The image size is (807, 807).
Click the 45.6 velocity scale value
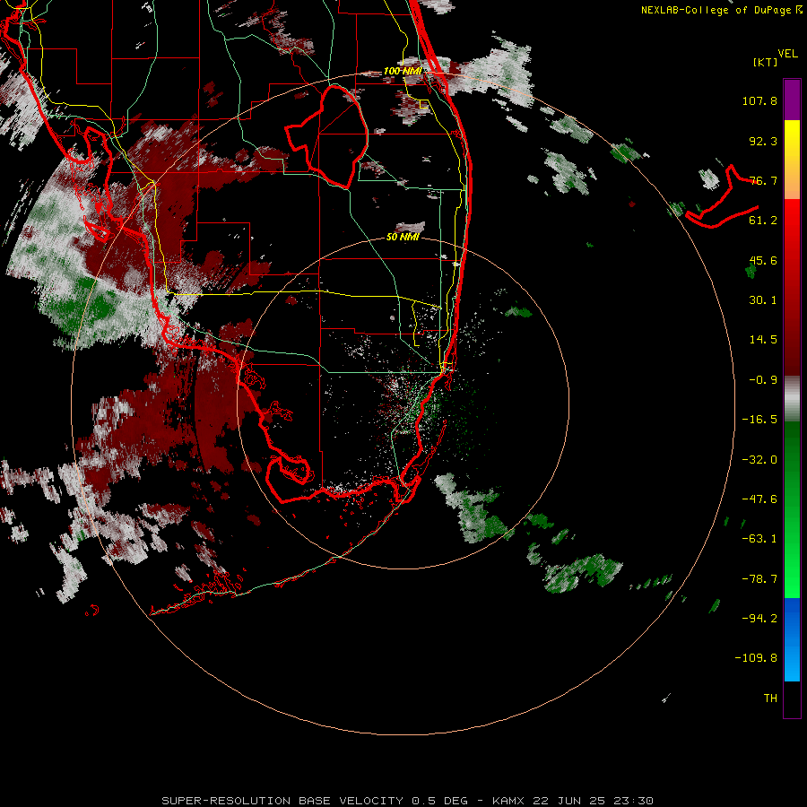(x=763, y=260)
